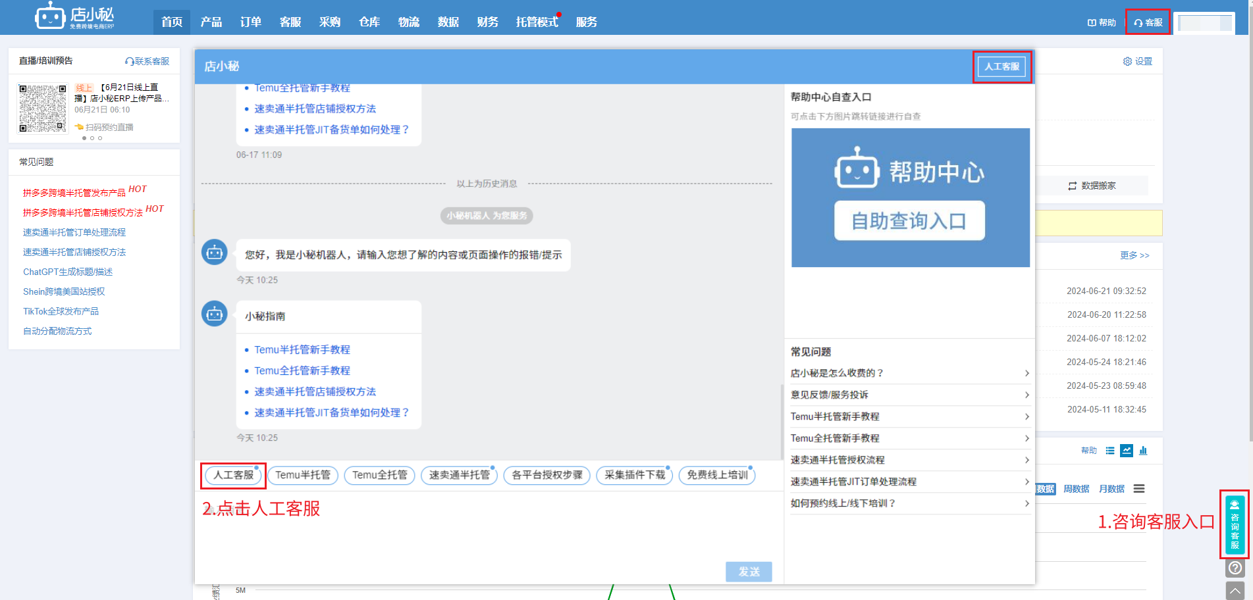
Task: Expand 速卖通半托管JIT订单处理流程 FAQ row
Action: (910, 482)
